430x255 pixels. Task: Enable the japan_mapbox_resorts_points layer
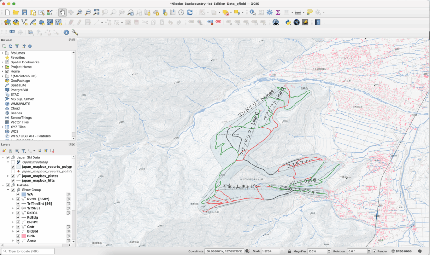point(12,171)
